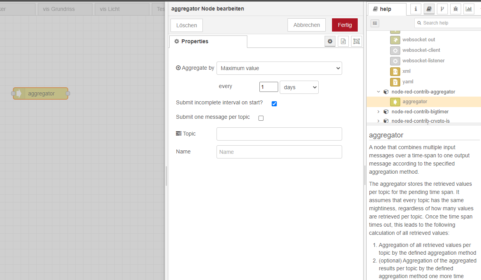Open the dashboard bar chart icon
This screenshot has height=280, width=481.
[469, 9]
